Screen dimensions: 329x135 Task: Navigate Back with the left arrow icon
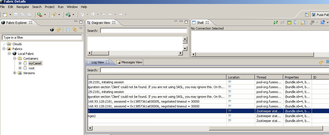[110, 14]
